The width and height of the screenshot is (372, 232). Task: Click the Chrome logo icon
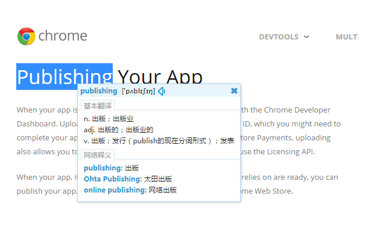[26, 37]
